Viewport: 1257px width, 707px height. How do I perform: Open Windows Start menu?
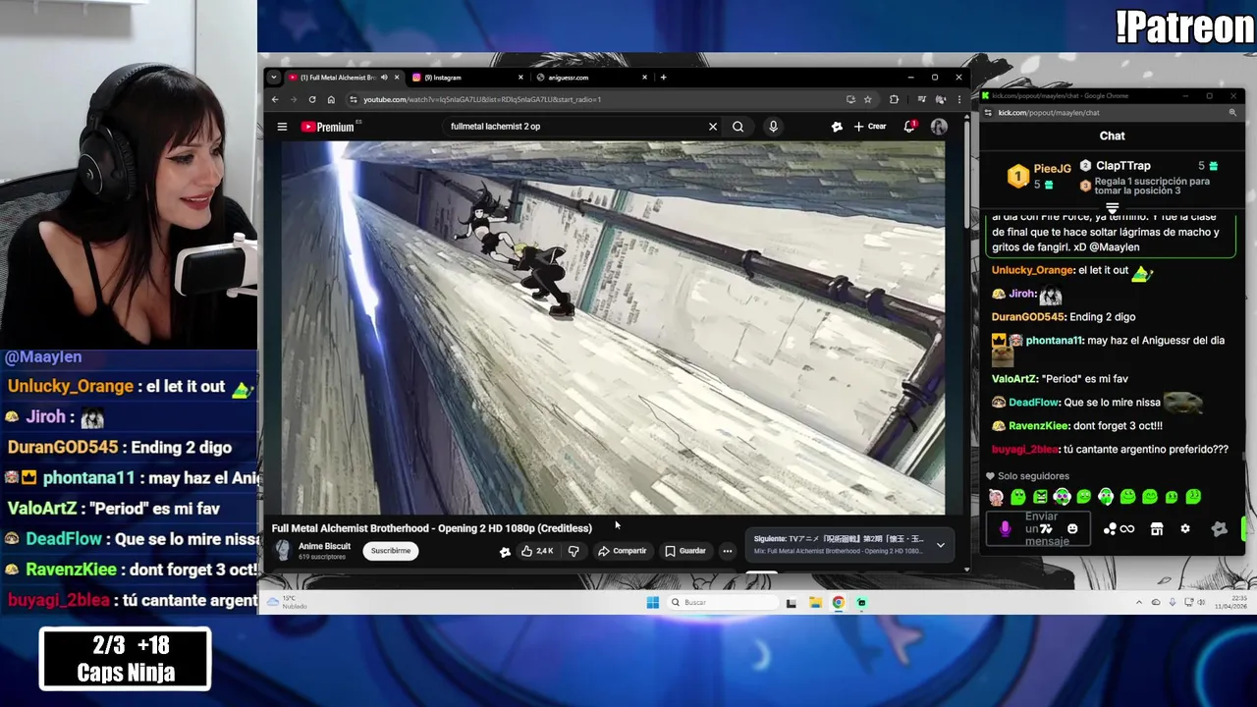pos(652,602)
